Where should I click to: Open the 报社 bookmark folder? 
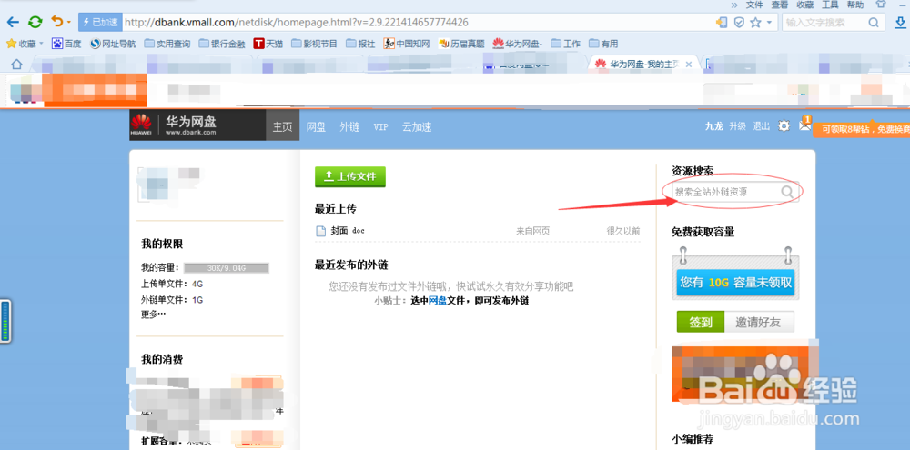(360, 44)
